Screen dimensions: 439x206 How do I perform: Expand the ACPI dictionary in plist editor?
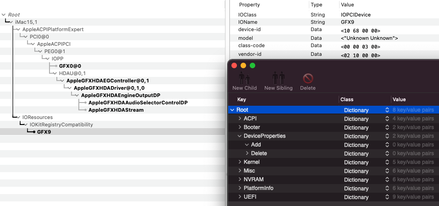[x=240, y=119]
